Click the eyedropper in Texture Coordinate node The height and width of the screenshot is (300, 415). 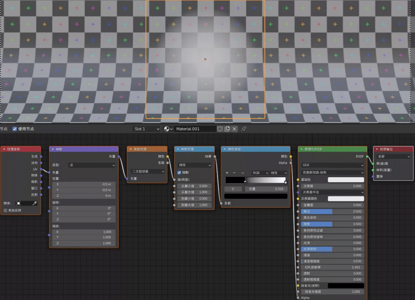[x=35, y=203]
